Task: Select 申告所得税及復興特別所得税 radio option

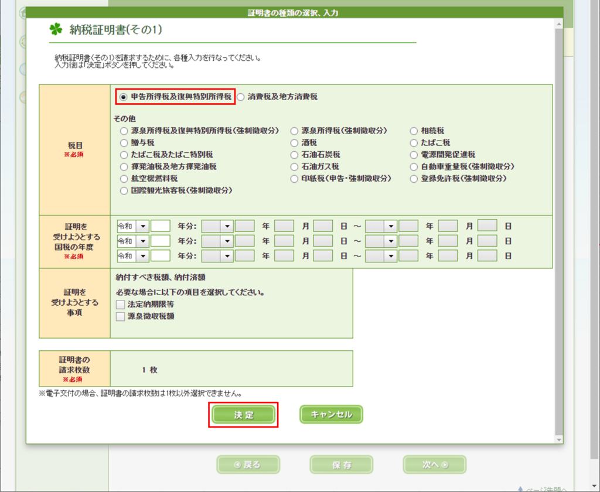Action: (x=124, y=97)
